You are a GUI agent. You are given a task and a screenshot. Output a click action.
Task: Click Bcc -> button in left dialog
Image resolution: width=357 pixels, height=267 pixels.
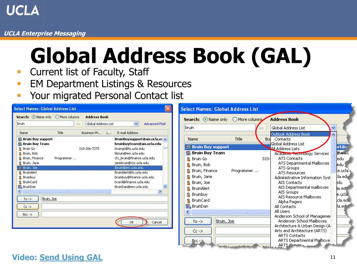click(28, 214)
